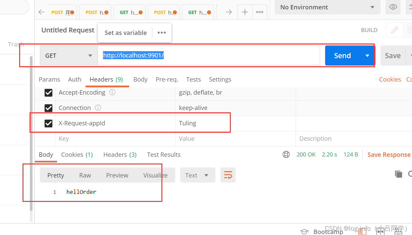
Task: Go to previous tab with left arrow
Action: [x=41, y=12]
